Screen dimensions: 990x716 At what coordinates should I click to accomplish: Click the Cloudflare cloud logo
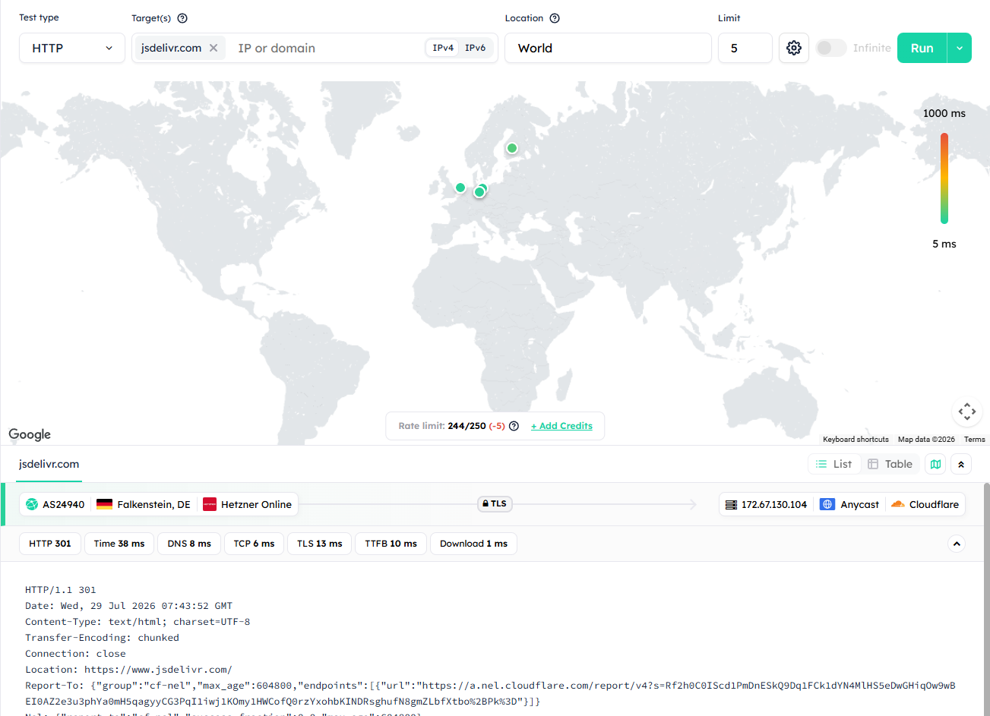(x=897, y=504)
